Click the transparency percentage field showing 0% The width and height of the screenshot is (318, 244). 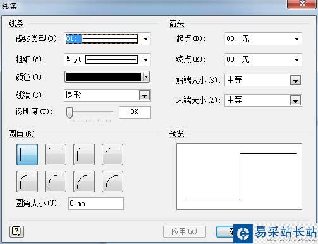[x=135, y=112]
